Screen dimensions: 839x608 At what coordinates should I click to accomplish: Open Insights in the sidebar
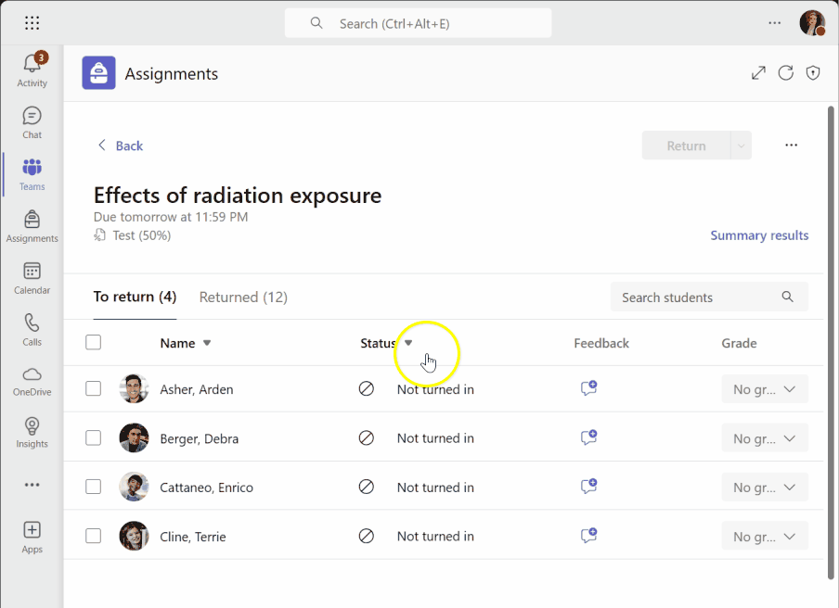point(32,434)
